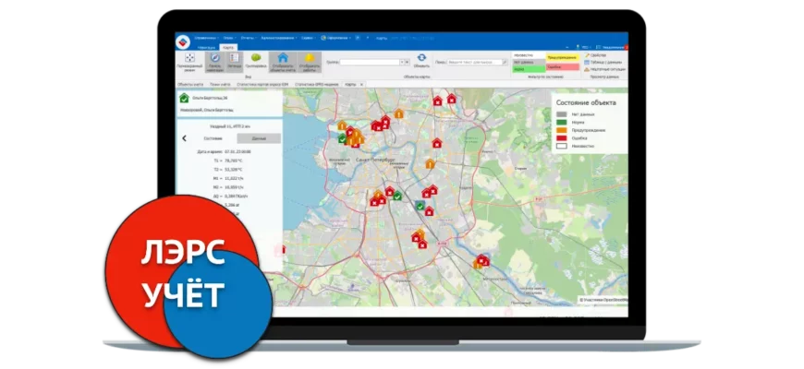The image size is (804, 369).
Task: Switch to the Точки учета document tab
Action: pos(220,84)
